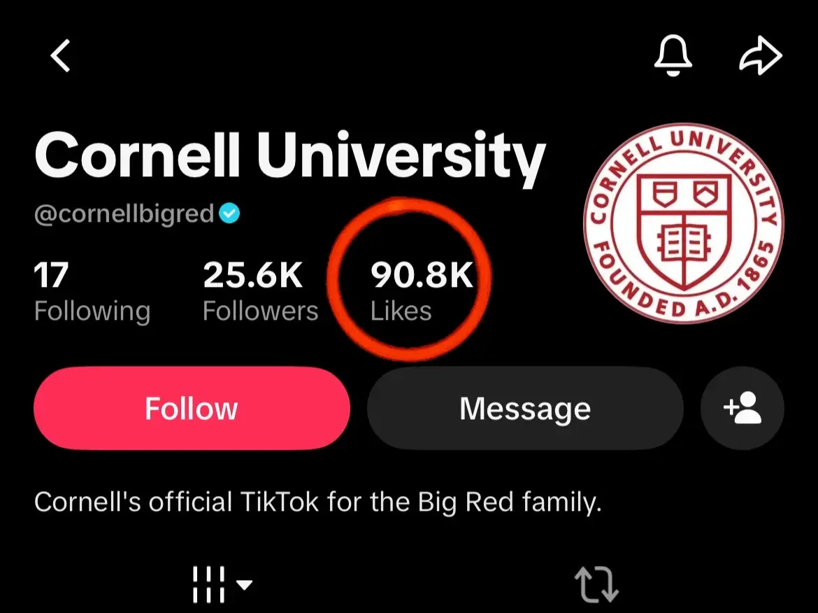Switch to the reposts tab icon
This screenshot has width=818, height=613.
tap(596, 584)
